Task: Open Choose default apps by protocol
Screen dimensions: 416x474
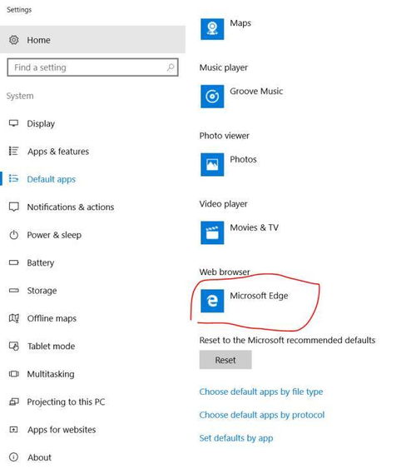Action: [262, 415]
